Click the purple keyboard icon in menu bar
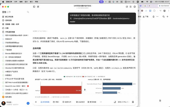 tap(101, 2)
